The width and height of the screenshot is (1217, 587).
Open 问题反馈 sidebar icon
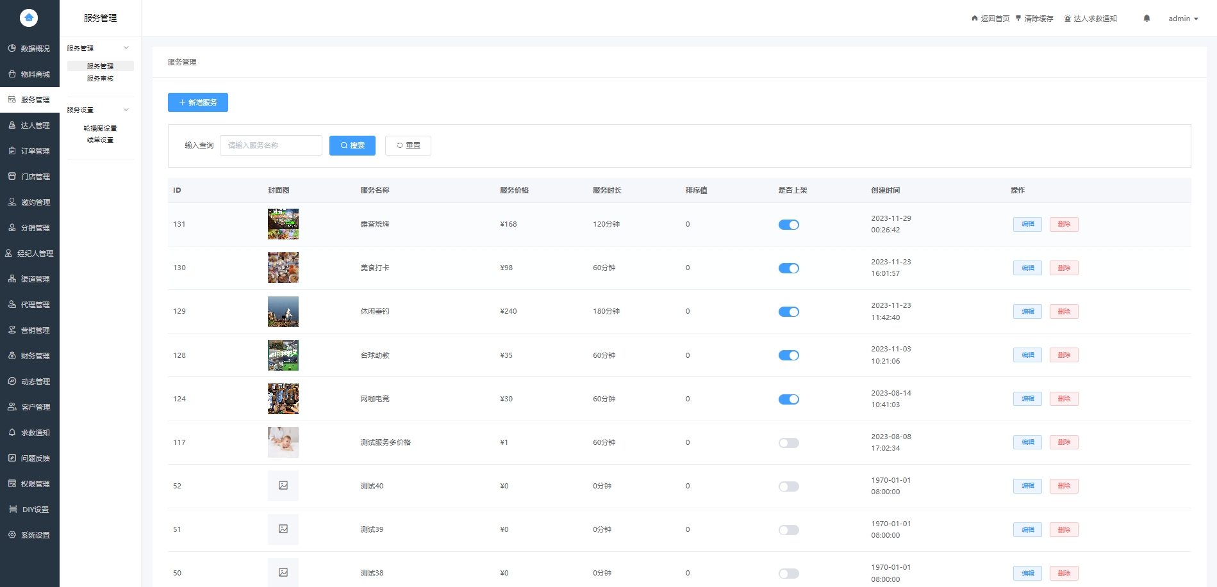12,458
